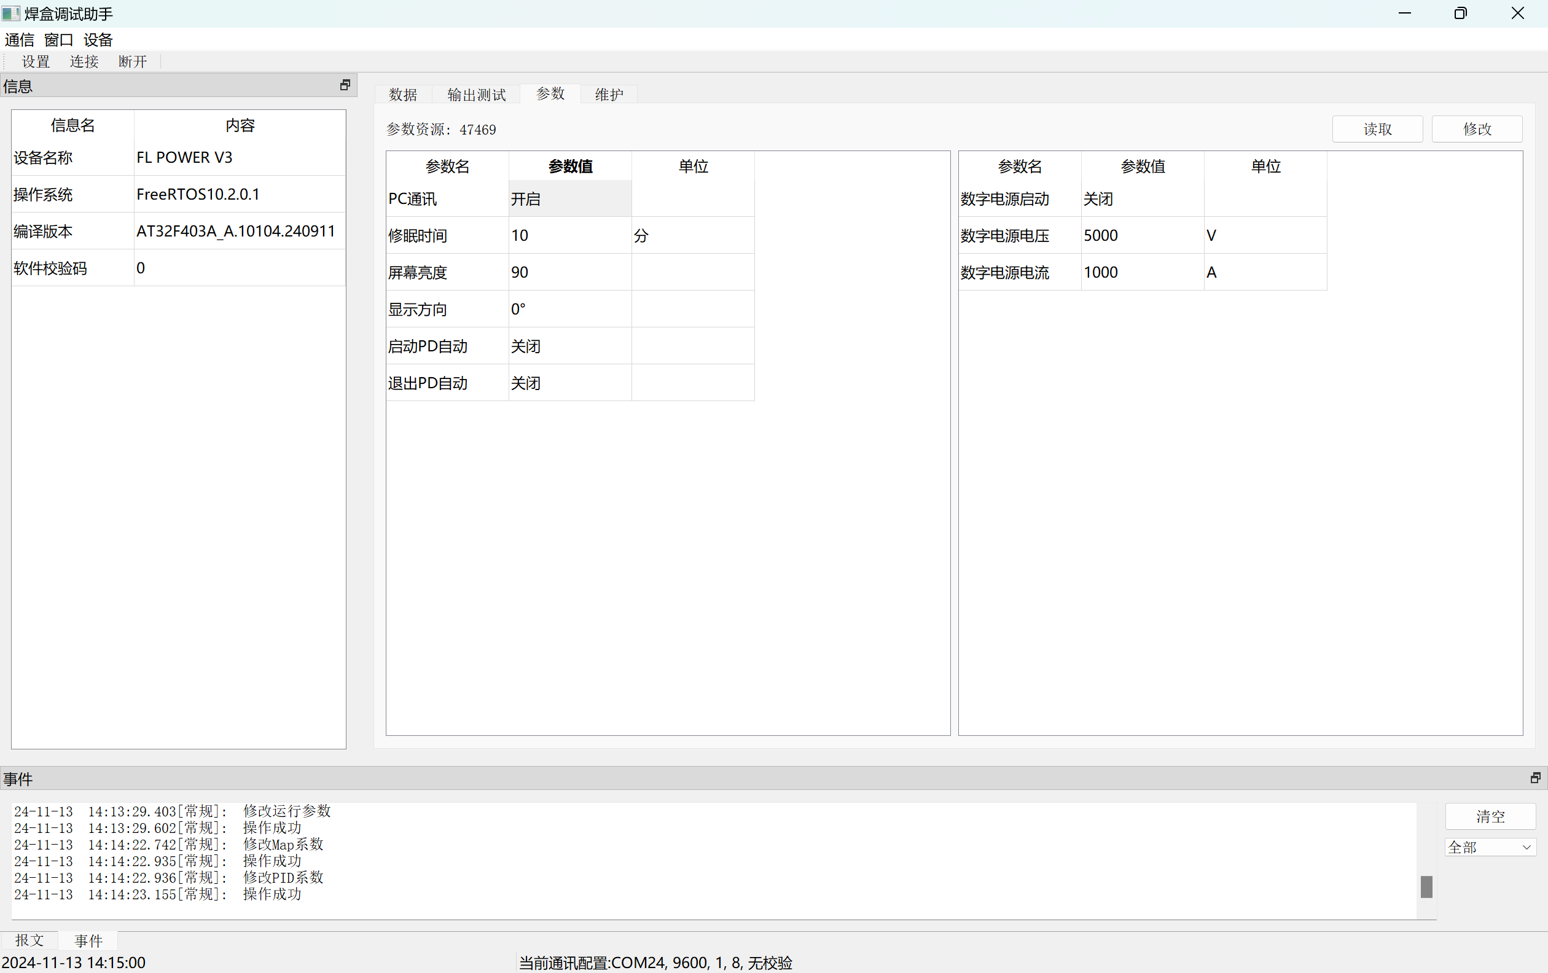Select the 软件校验码 row label
Image resolution: width=1548 pixels, height=973 pixels.
72,268
